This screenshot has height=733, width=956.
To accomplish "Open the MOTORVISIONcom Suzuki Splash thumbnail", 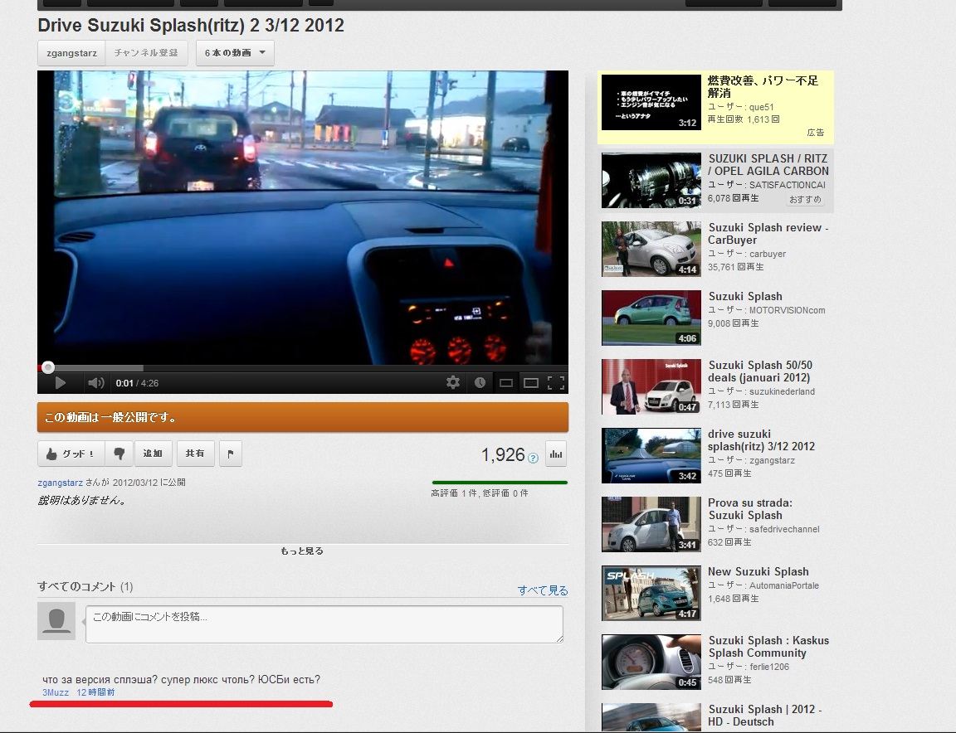I will [651, 318].
